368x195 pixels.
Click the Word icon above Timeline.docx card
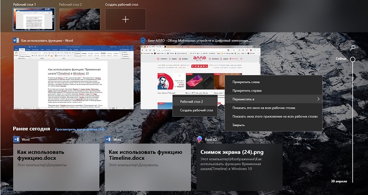(x=108, y=139)
